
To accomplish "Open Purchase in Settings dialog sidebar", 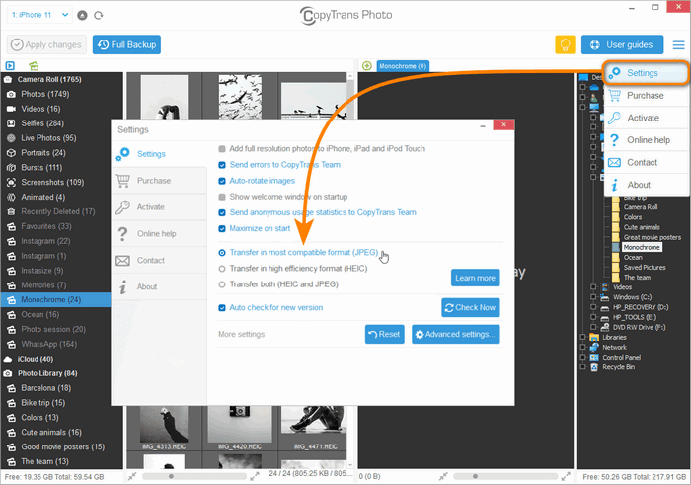I will pos(159,181).
